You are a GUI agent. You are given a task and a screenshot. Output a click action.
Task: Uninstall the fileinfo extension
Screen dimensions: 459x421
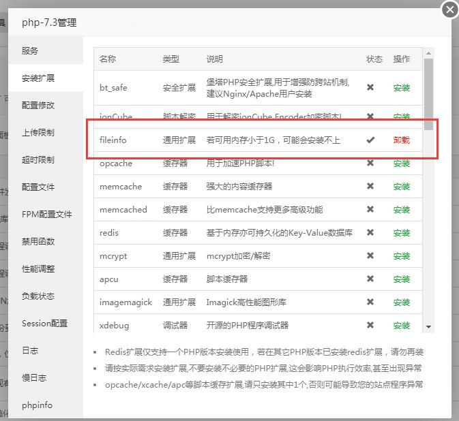(x=402, y=140)
